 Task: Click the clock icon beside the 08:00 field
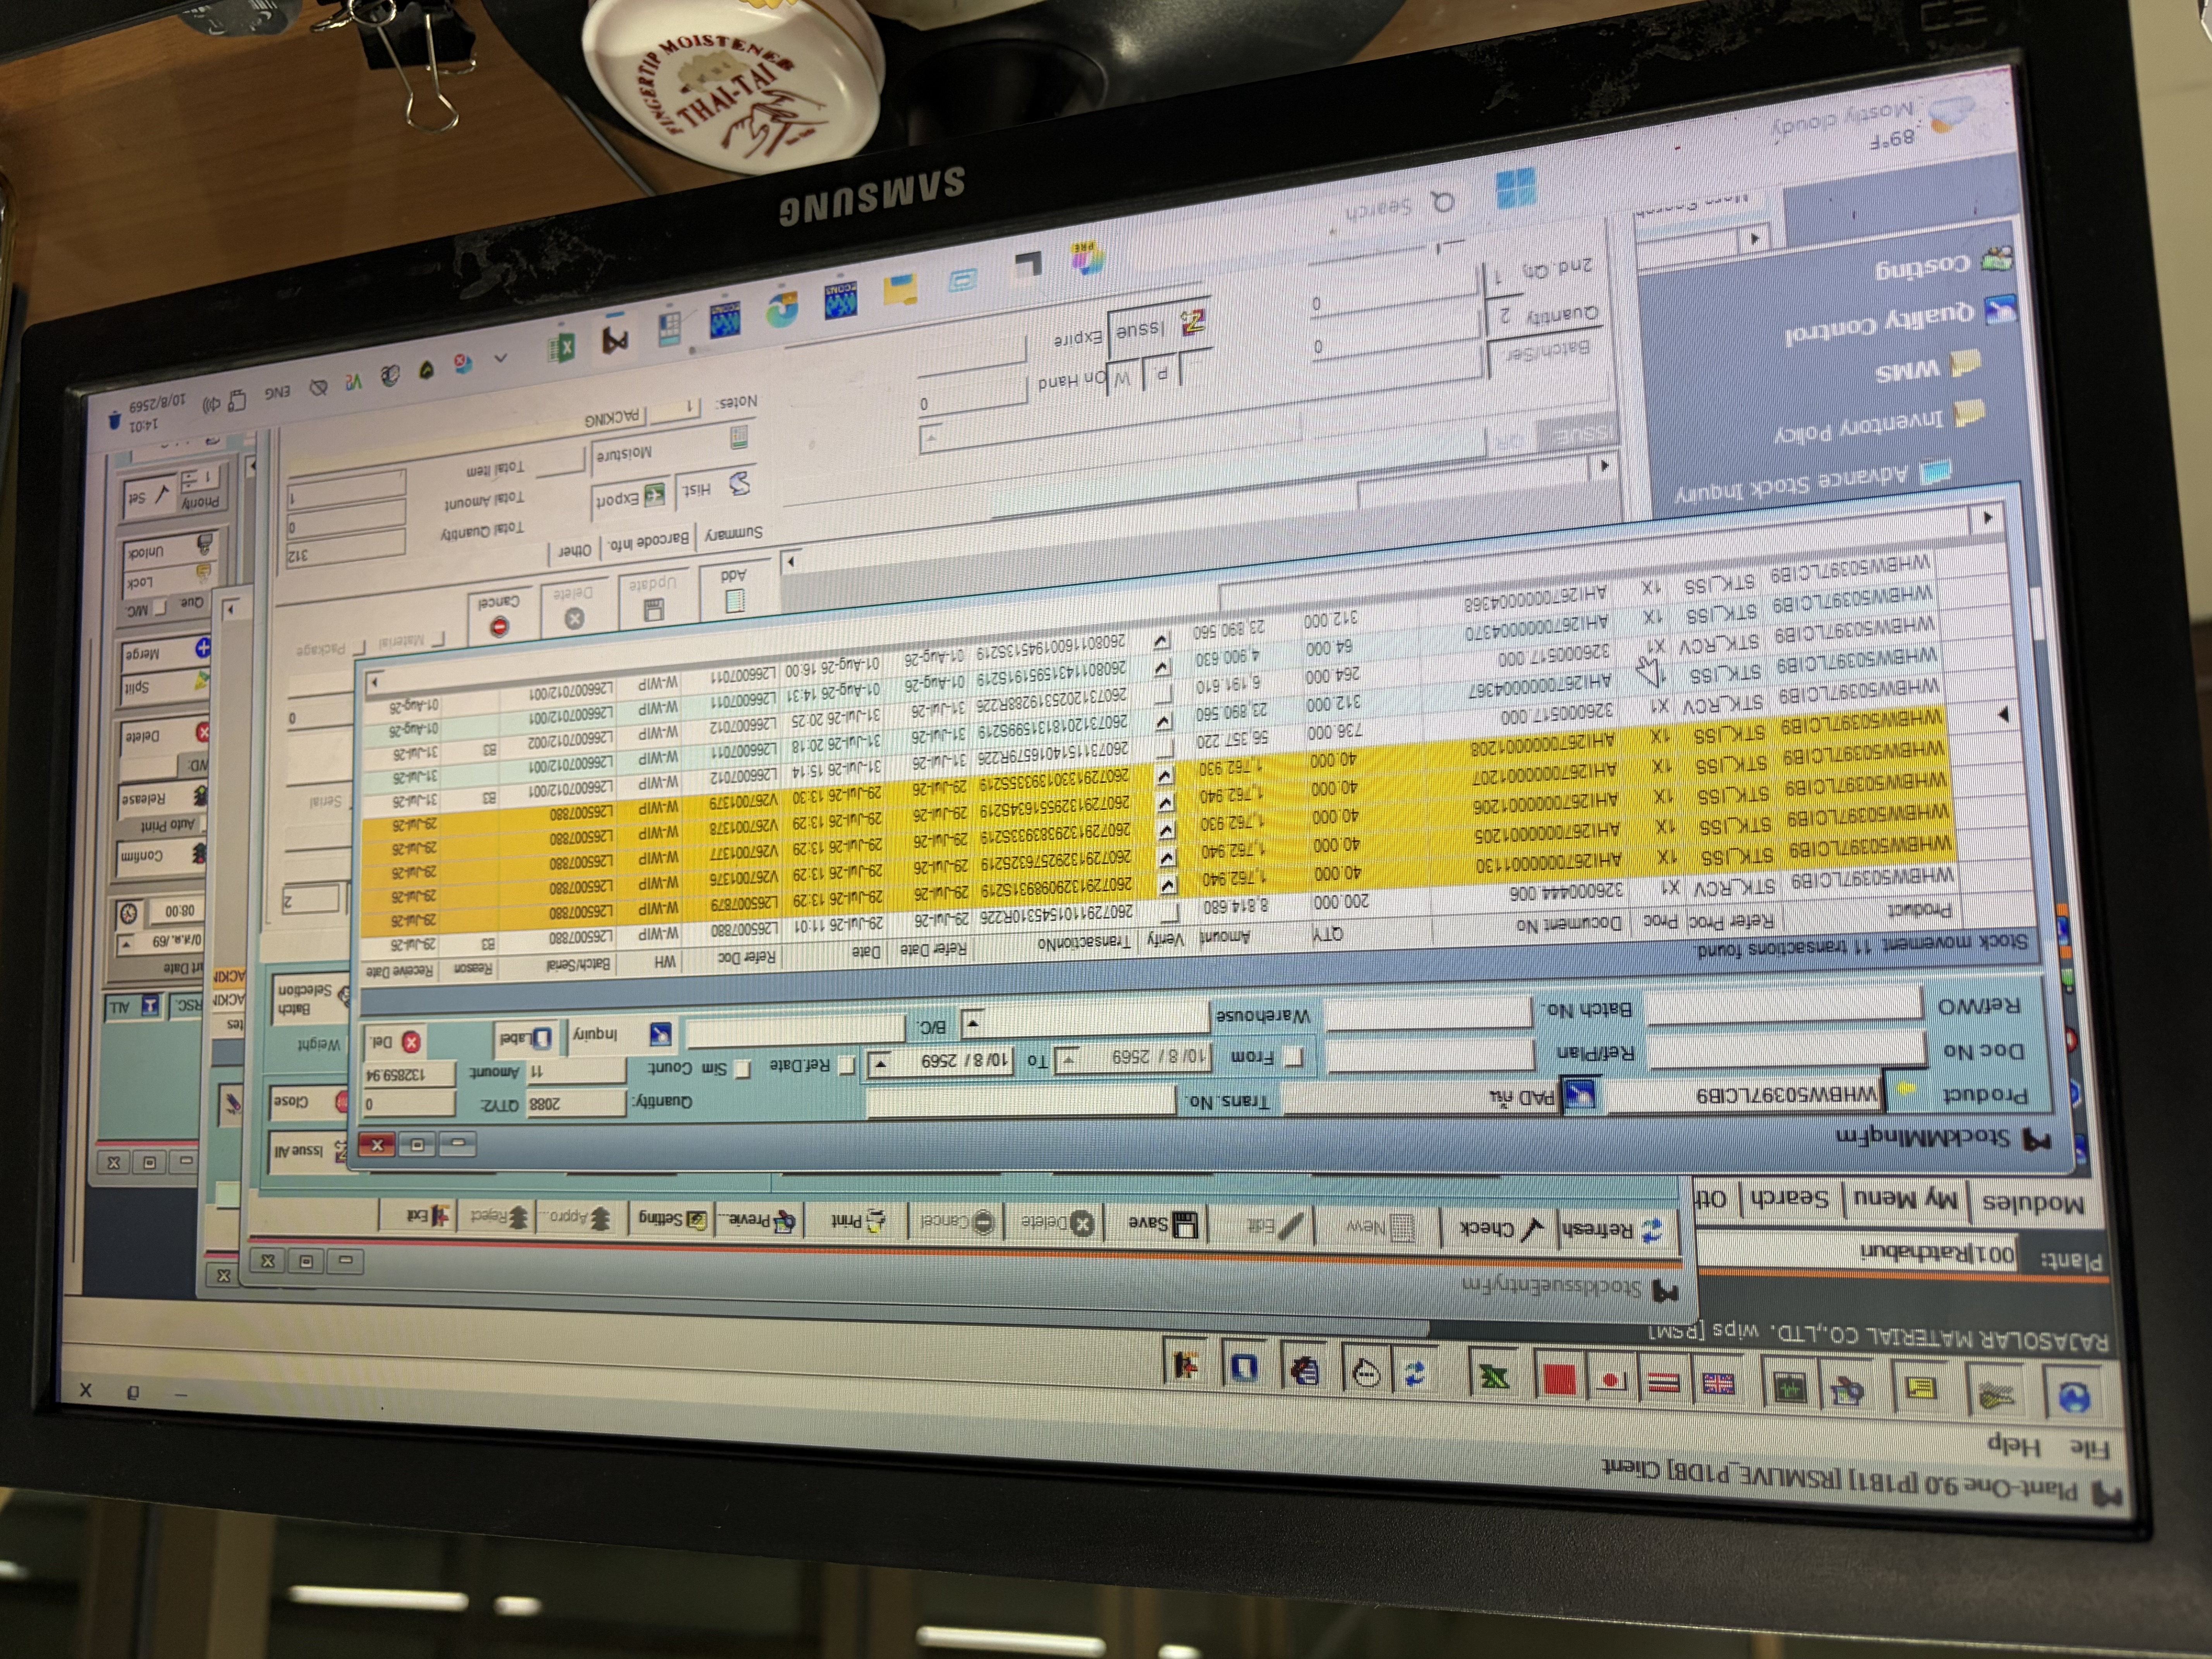click(x=129, y=913)
